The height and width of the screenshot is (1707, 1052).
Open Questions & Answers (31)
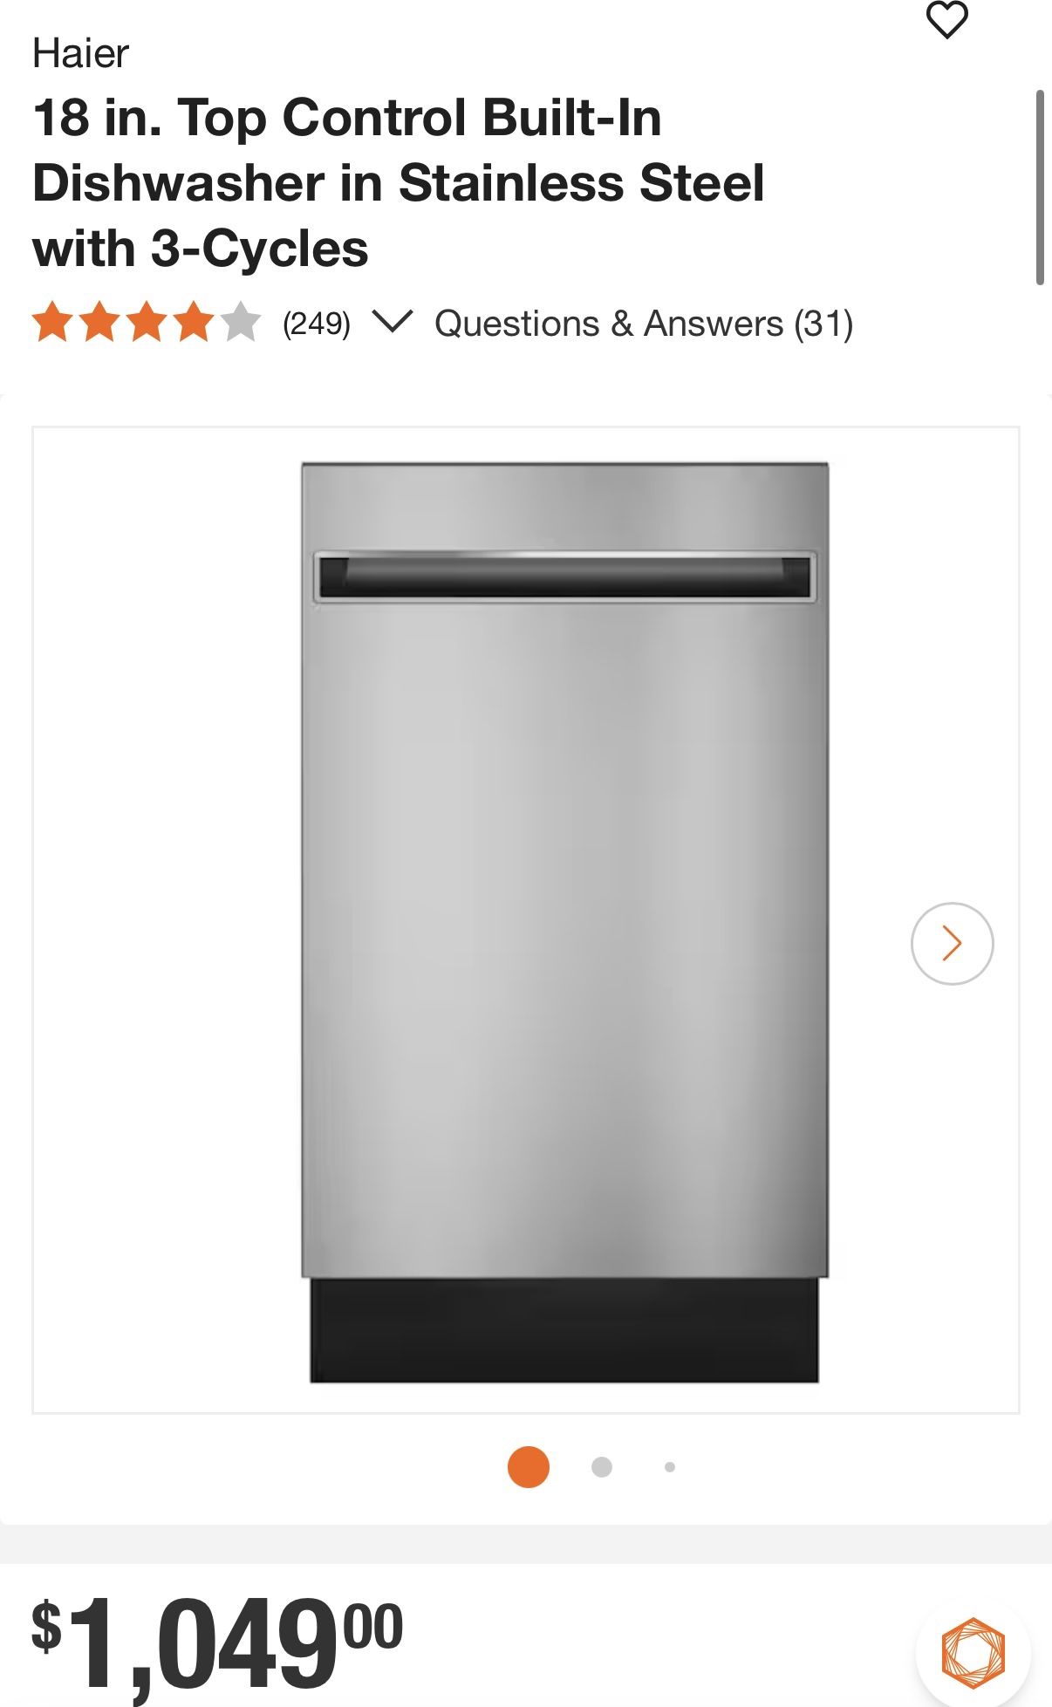pyautogui.click(x=644, y=324)
